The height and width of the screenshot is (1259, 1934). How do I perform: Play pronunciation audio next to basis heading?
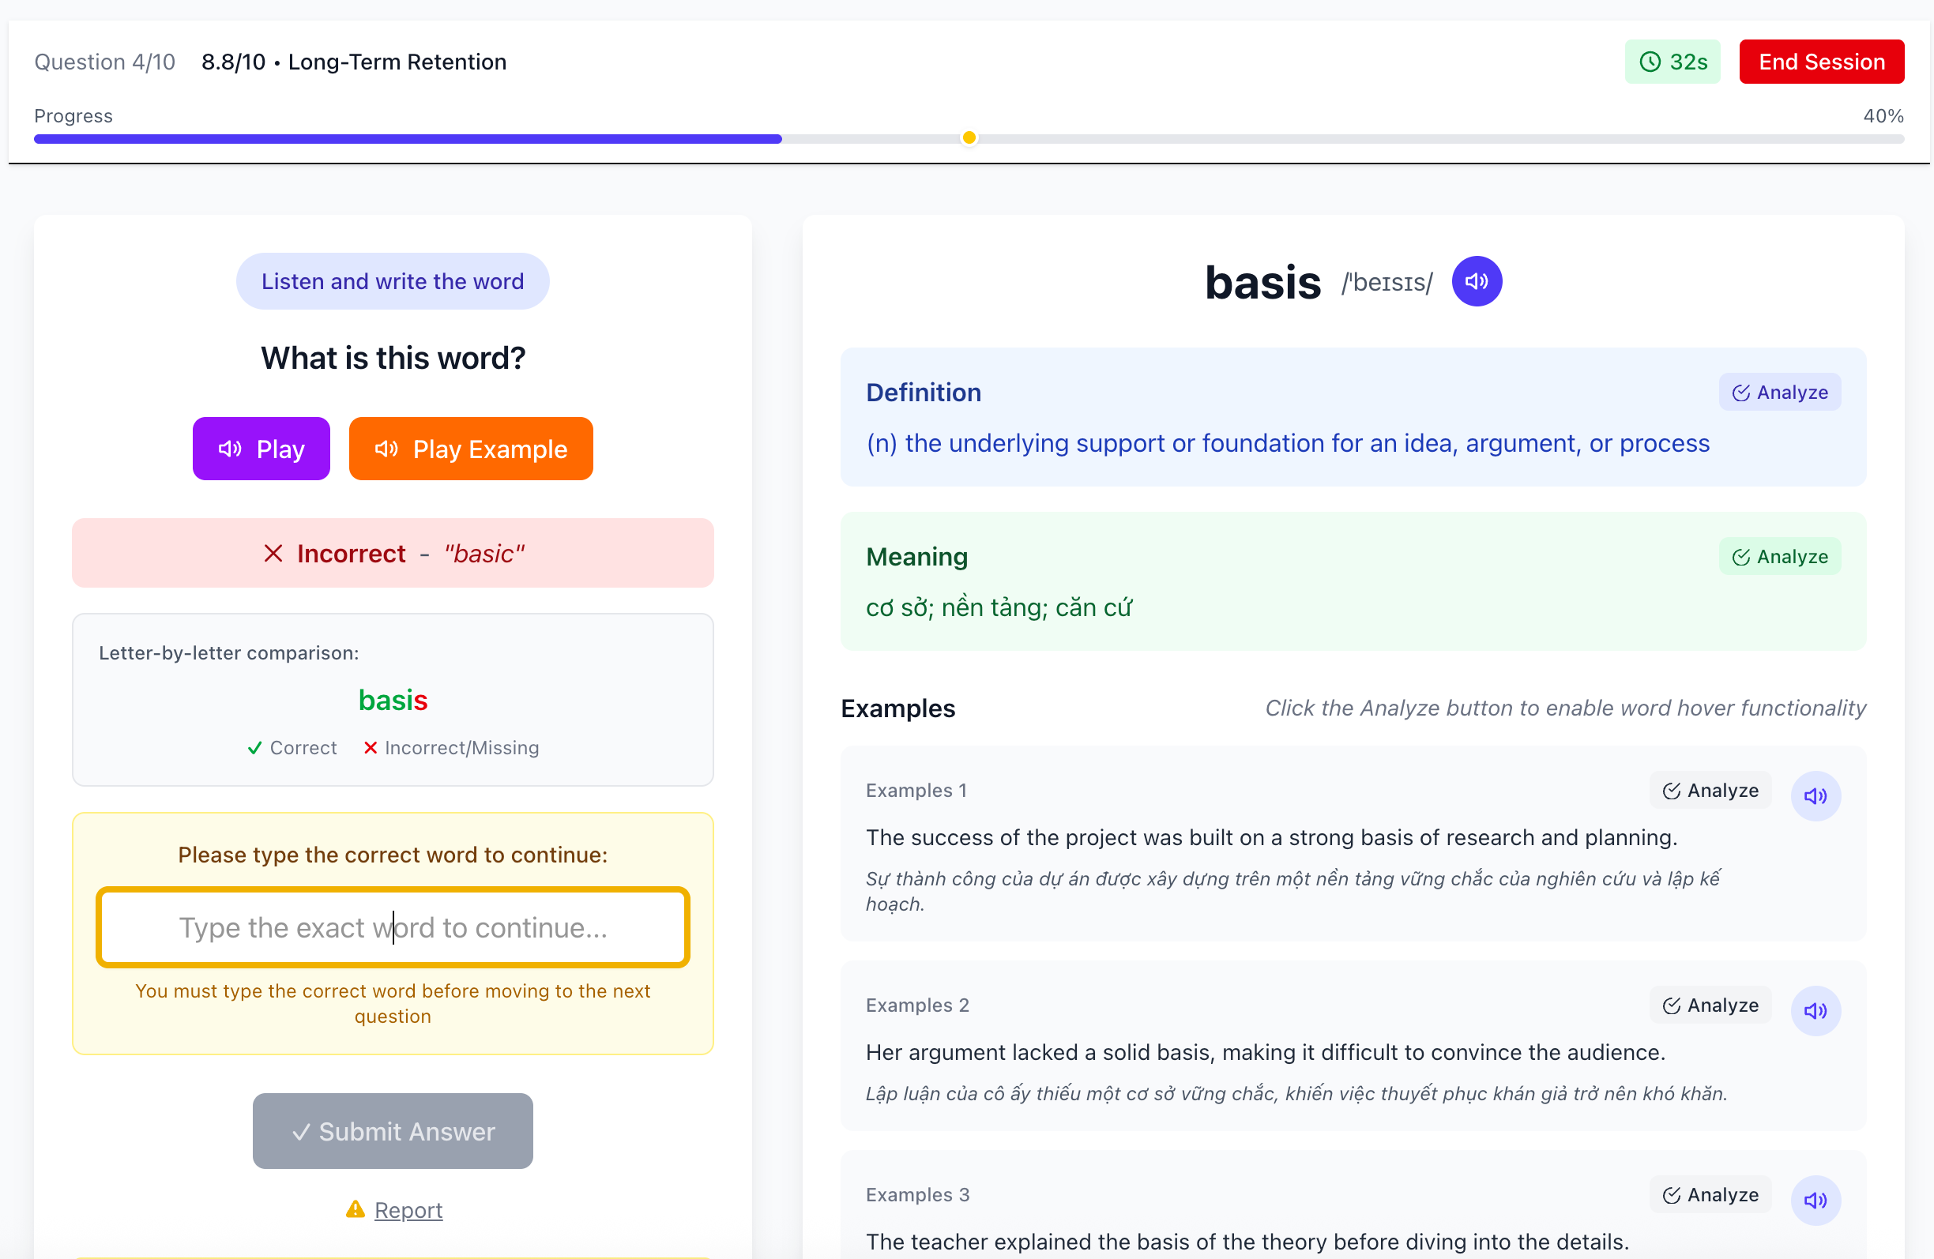[x=1476, y=281]
